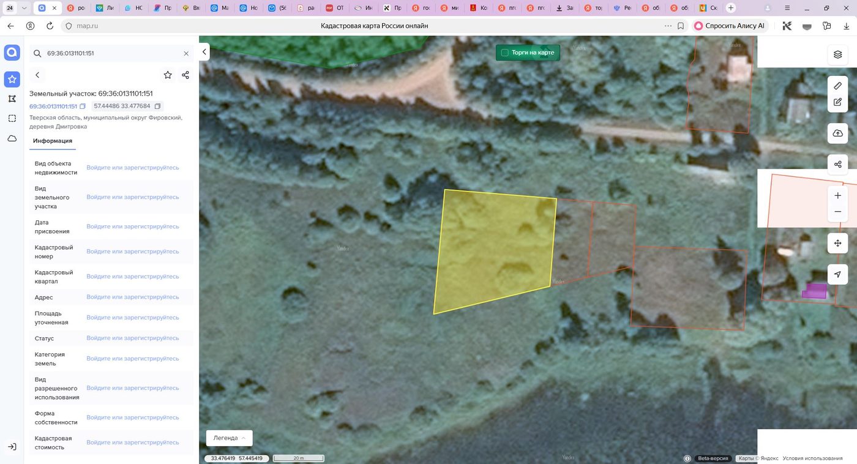The width and height of the screenshot is (857, 464).
Task: Open the map layers panel icon
Action: coord(837,54)
